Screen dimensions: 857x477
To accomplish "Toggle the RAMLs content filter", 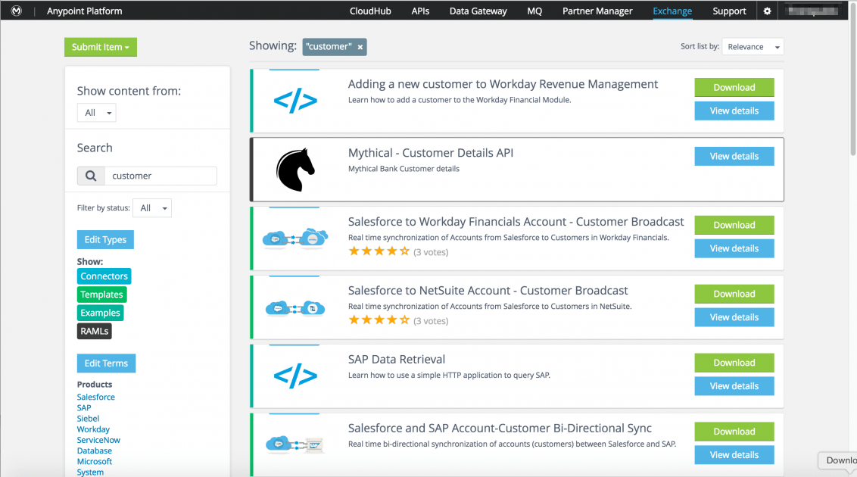I will coord(94,331).
